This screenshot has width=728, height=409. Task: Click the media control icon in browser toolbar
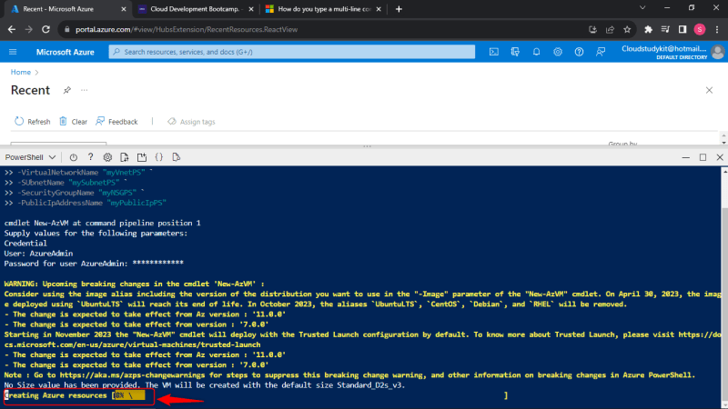[x=665, y=29]
